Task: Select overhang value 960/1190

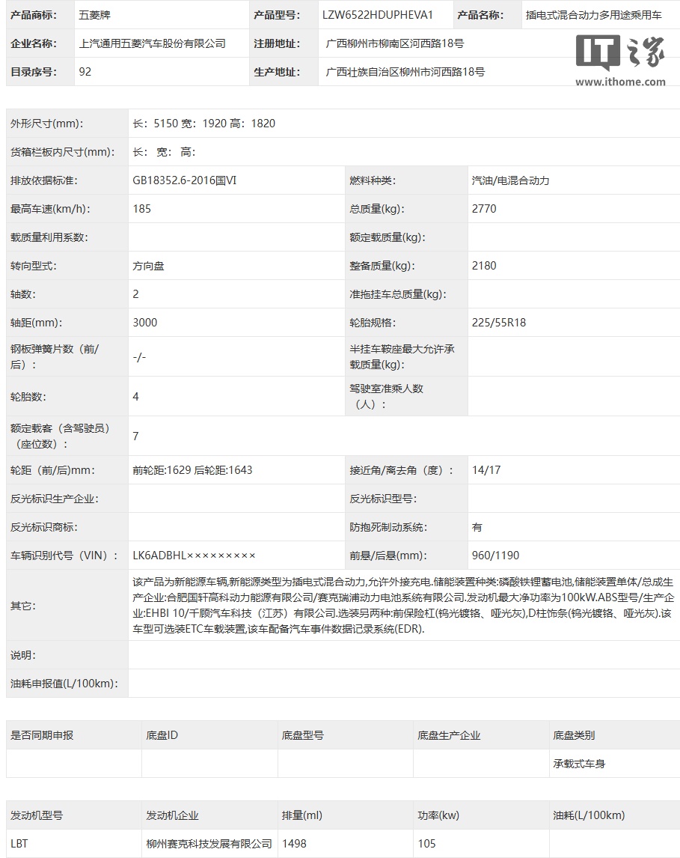Action: click(496, 556)
